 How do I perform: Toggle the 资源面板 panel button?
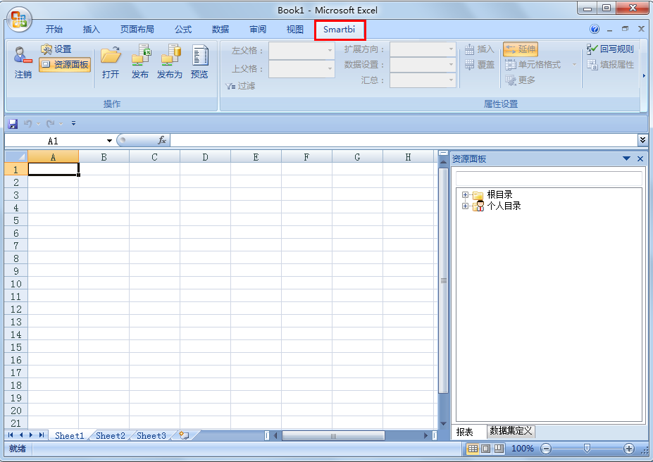tap(65, 65)
